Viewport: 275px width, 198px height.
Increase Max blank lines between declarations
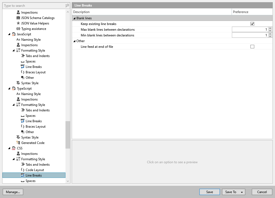click(270, 28)
